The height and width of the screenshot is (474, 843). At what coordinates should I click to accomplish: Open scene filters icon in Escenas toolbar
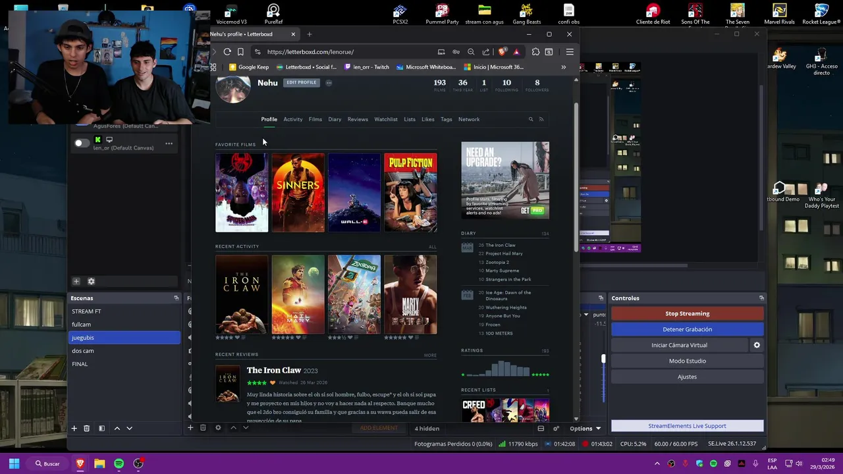tap(101, 429)
